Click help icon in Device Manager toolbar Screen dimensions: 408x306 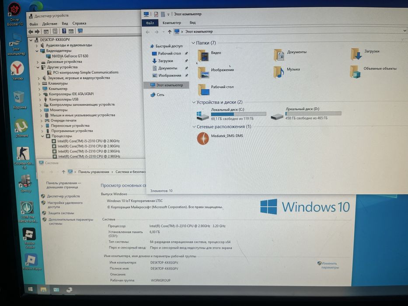point(64,31)
